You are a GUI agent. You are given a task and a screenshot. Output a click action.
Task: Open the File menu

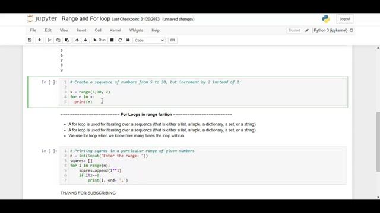(x=33, y=30)
